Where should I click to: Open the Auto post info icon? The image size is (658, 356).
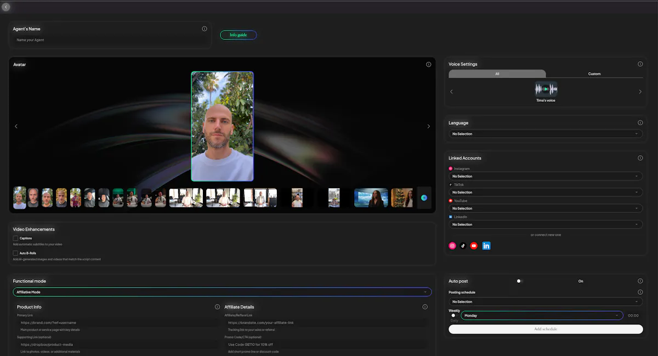pyautogui.click(x=640, y=281)
